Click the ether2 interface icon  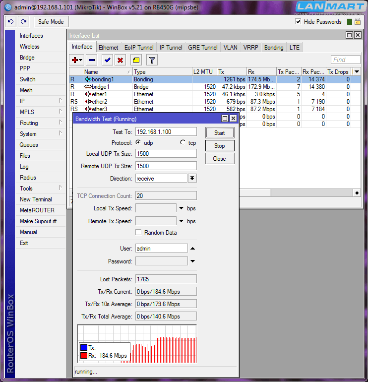pos(88,102)
